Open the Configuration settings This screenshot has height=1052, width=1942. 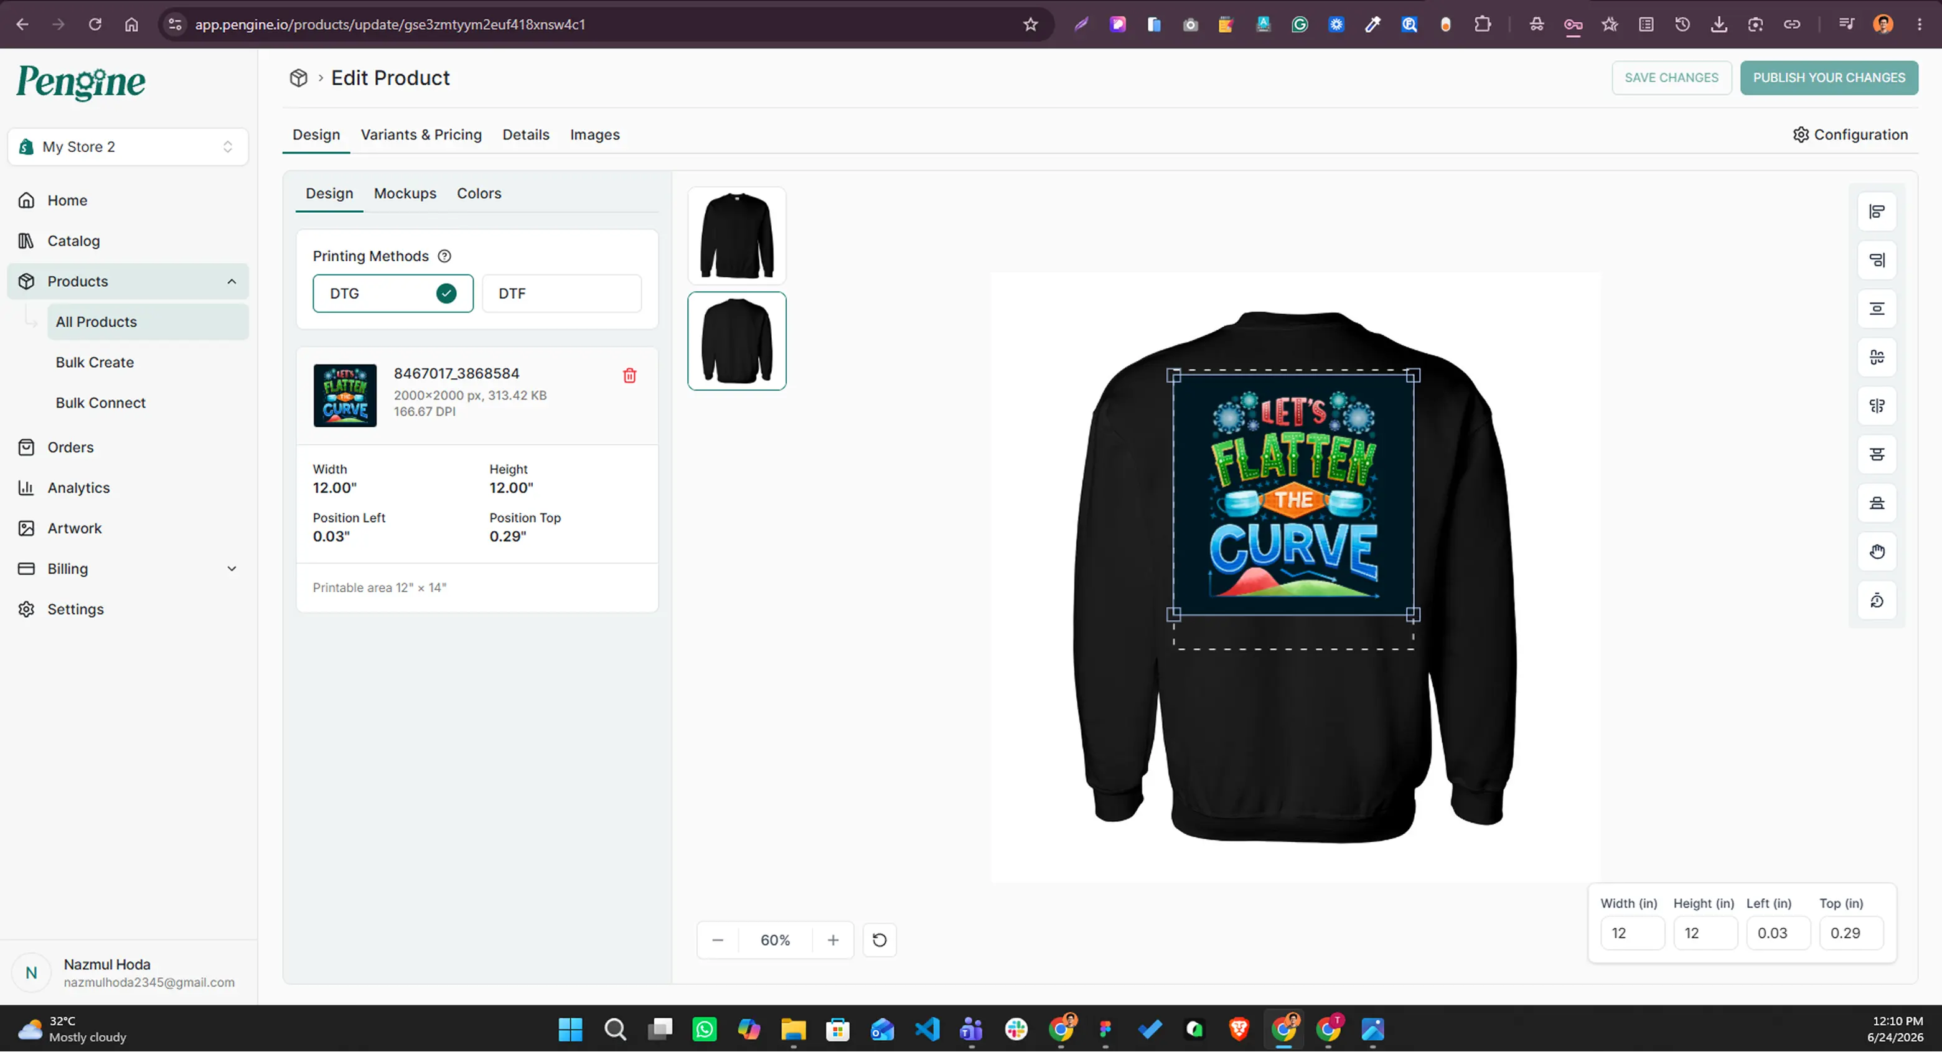1850,135
